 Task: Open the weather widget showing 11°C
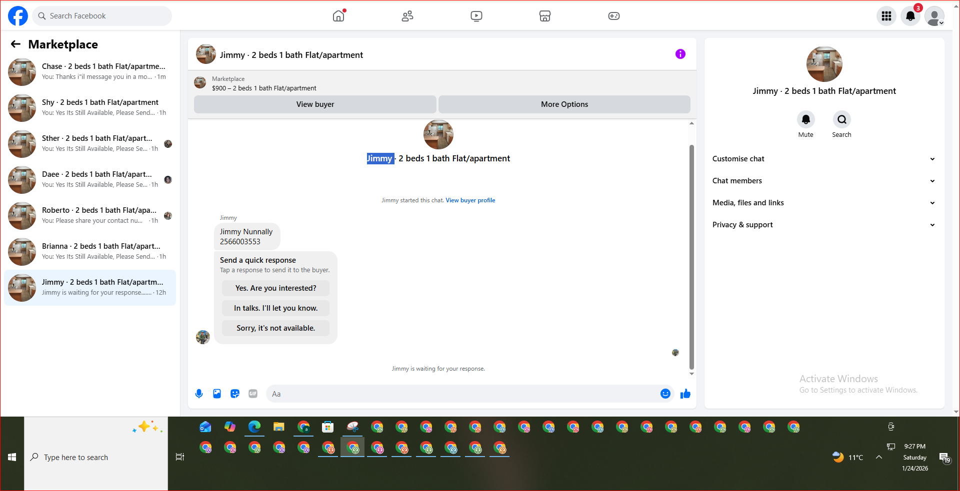point(848,457)
